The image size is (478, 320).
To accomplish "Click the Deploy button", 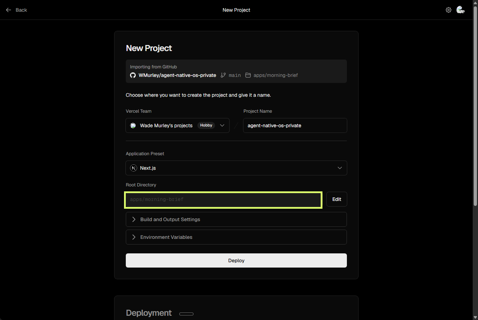I will click(236, 260).
